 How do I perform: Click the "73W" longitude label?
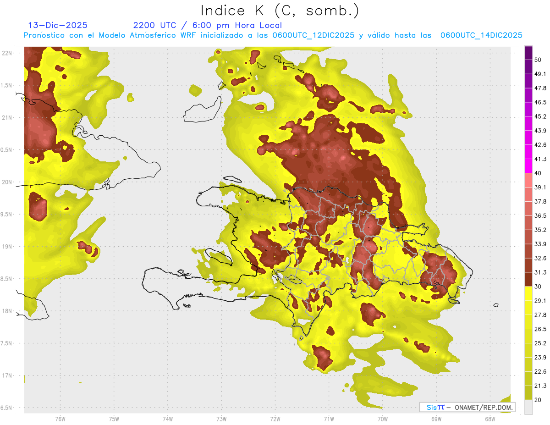[x=221, y=419]
